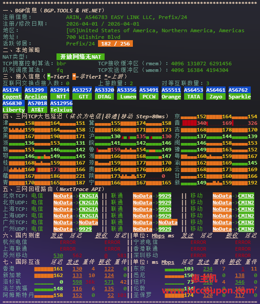Click the 'ARIN, AS46783 EASY LINK LLC' registration text

[111, 17]
